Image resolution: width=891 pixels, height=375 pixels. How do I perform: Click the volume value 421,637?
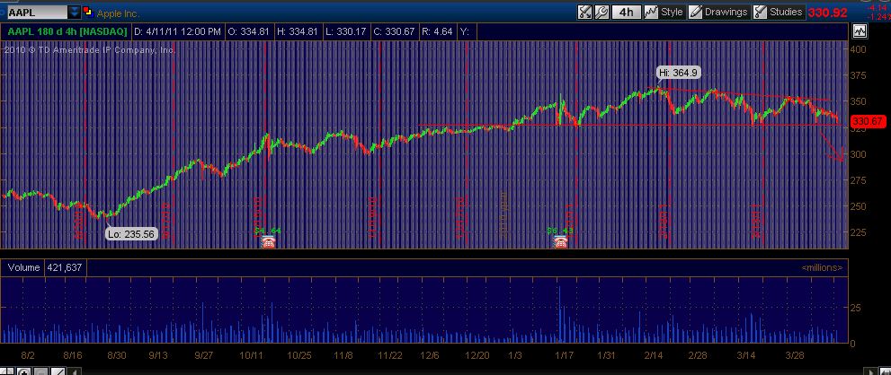[x=66, y=267]
